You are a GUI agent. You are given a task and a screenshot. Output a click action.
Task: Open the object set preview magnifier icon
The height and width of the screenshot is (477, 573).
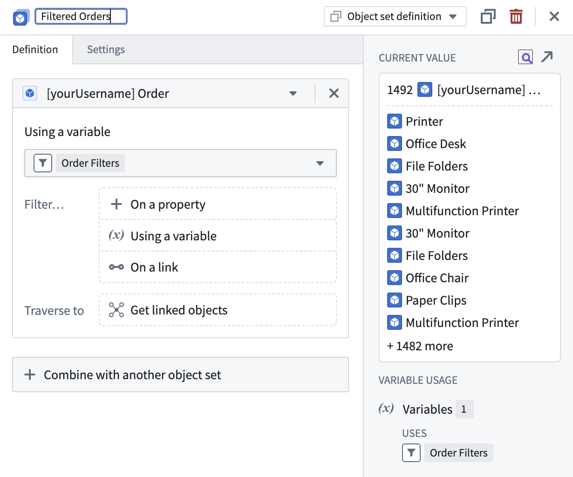tap(525, 57)
